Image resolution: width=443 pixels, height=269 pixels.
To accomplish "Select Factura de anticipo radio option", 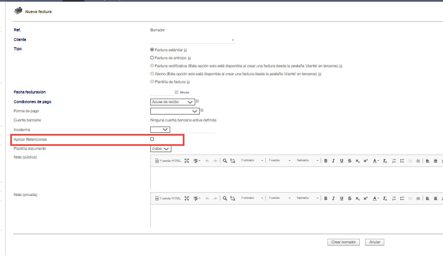I will pos(152,58).
